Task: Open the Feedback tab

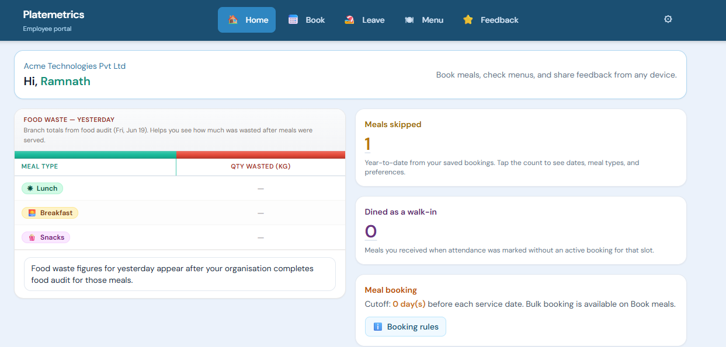Action: point(491,20)
